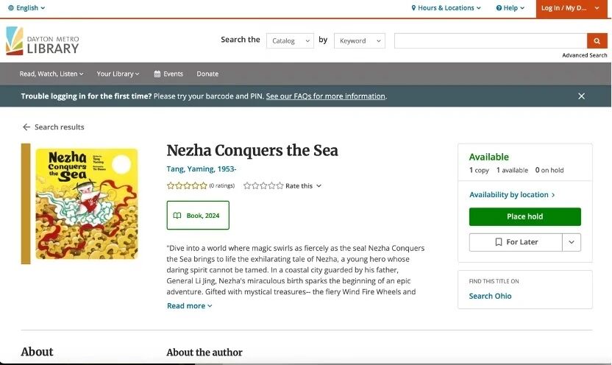Expand the For Later options arrow

pyautogui.click(x=572, y=242)
